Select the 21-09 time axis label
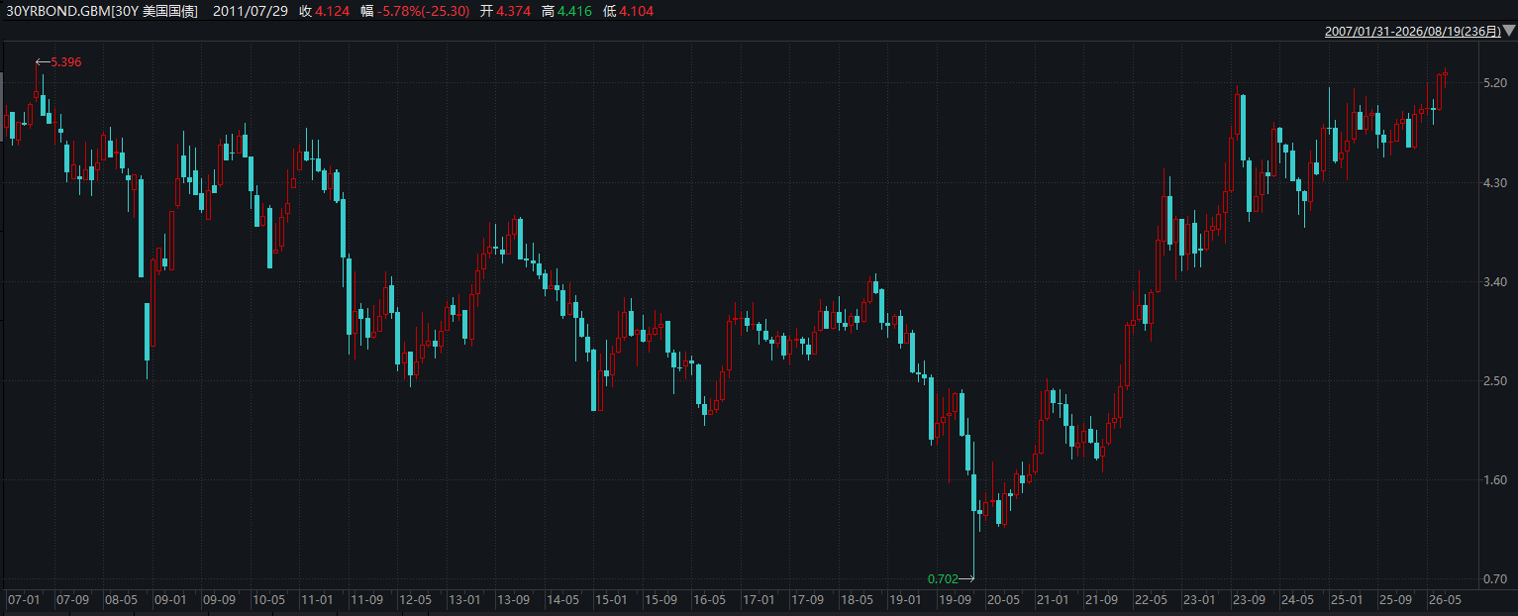Viewport: 1518px width, 616px height. coord(1101,600)
